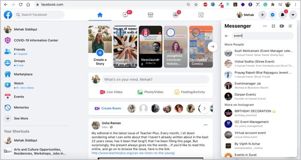The width and height of the screenshot is (301, 160).
Task: Open COVID-19 Information Center in sidebar
Action: coord(36,41)
